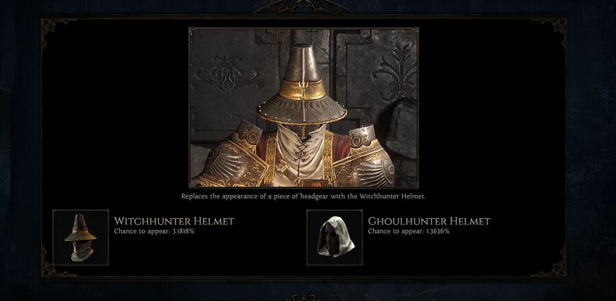Click the gold band on the previewed hat
616x301 pixels.
[x=303, y=89]
